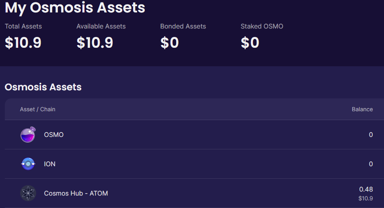Screen dimensions: 384x208
Task: Select the OSMO asset name
Action: click(53, 135)
